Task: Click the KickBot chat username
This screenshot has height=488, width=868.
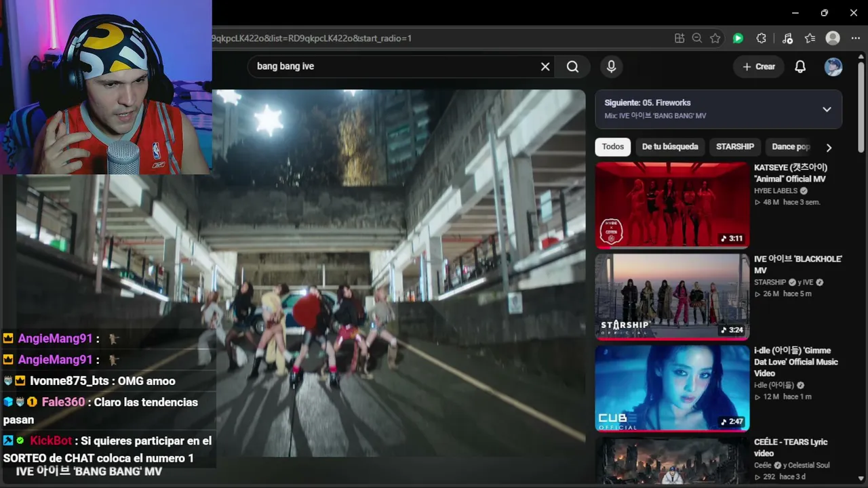Action: coord(51,441)
